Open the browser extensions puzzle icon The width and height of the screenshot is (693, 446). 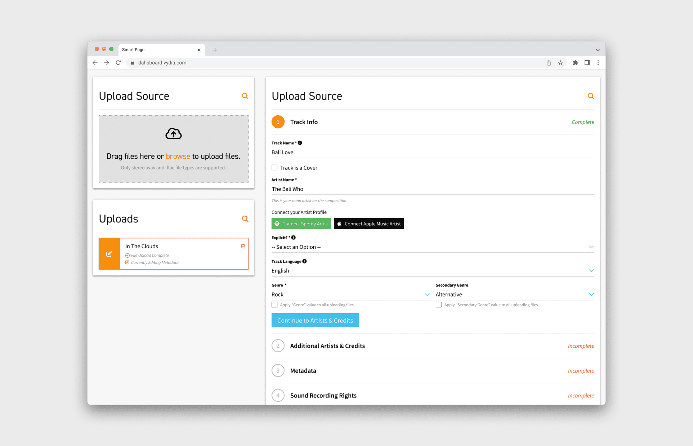click(x=575, y=63)
